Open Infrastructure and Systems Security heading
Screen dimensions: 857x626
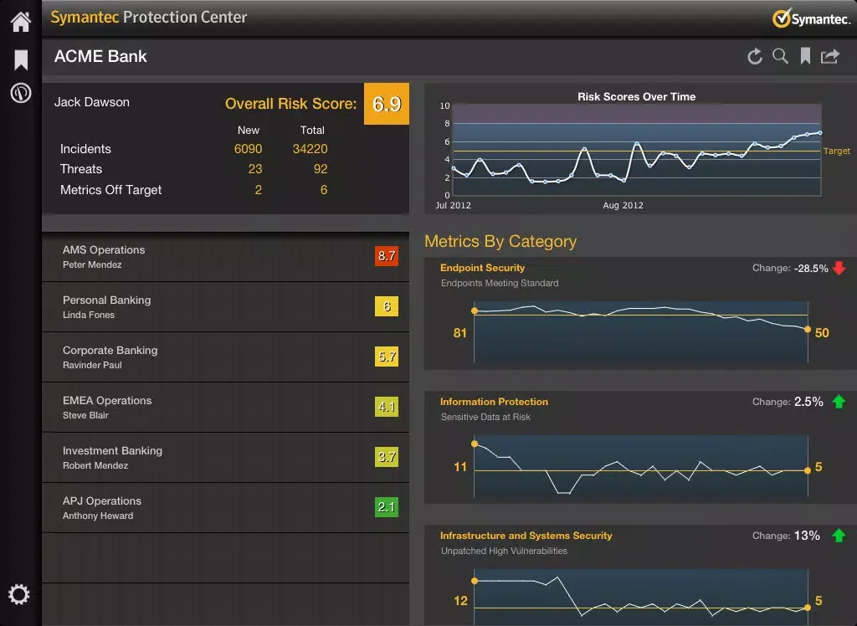(526, 536)
